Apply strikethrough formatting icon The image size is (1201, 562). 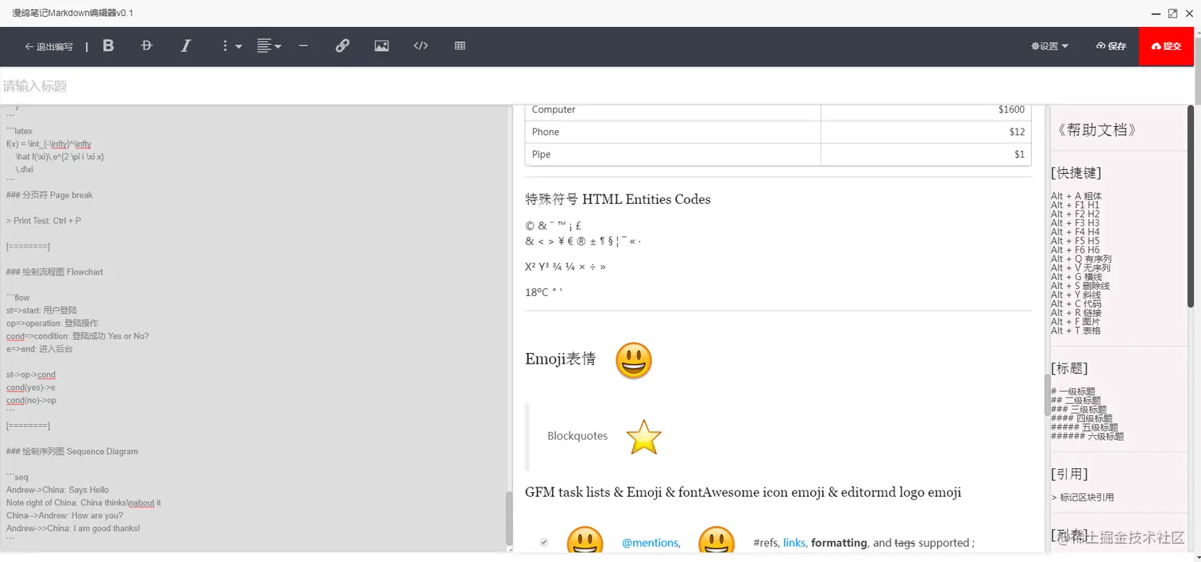146,46
